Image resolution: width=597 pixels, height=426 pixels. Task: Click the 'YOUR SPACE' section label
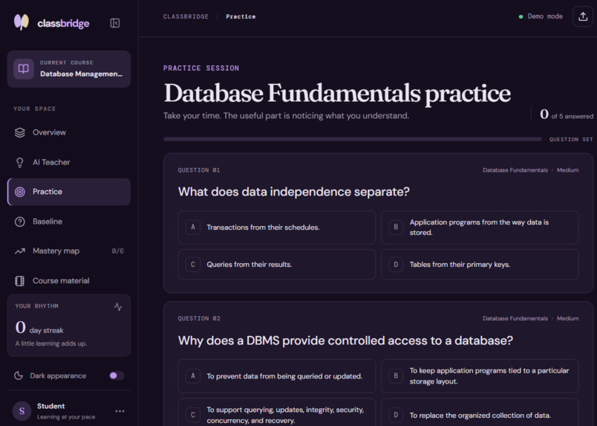(35, 109)
